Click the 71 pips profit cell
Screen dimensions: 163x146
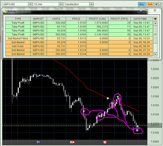[x=119, y=27]
